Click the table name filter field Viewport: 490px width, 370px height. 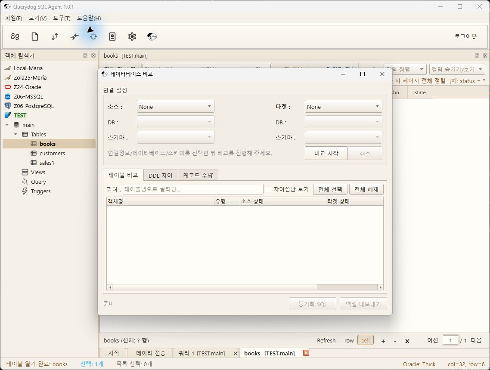tap(193, 189)
